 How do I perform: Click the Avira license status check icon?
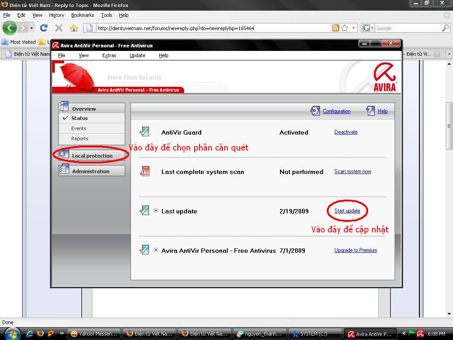[144, 250]
